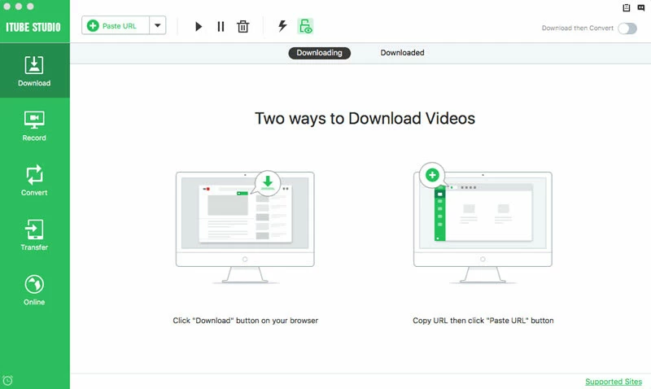Delete selected item with trash icon
This screenshot has height=389, width=651.
click(x=242, y=27)
